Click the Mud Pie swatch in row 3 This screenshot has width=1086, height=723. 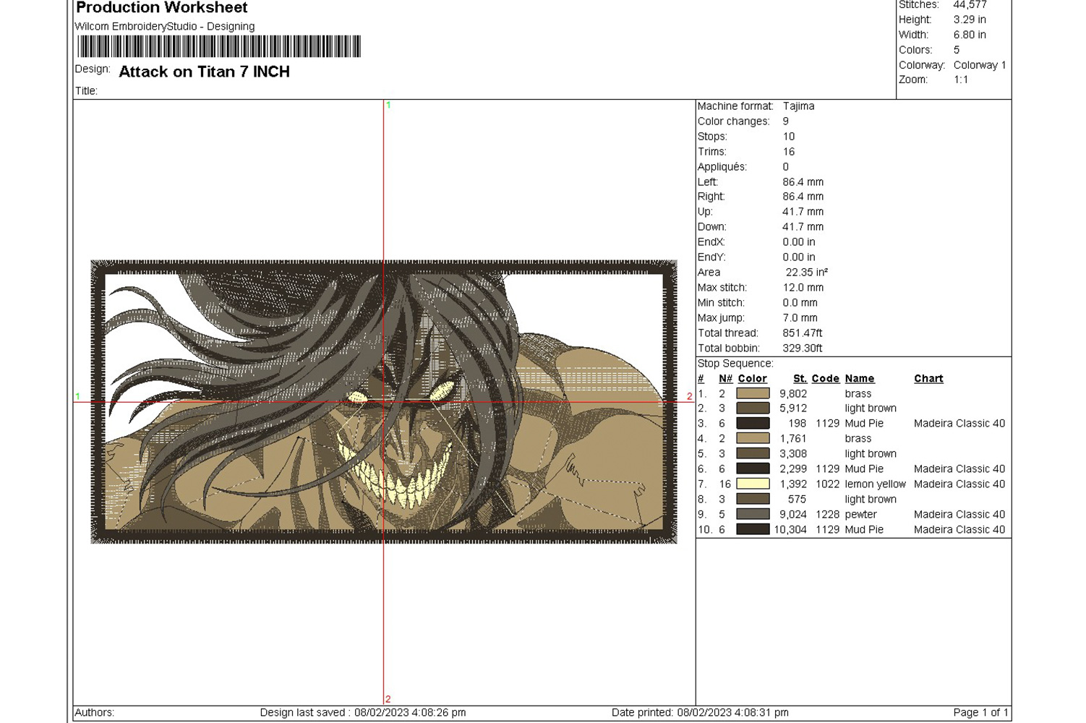[x=753, y=424]
